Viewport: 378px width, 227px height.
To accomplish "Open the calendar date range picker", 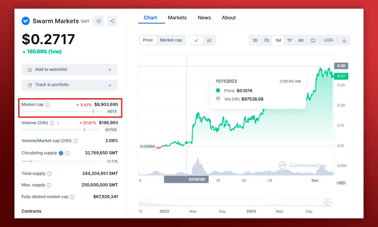I will point(313,40).
